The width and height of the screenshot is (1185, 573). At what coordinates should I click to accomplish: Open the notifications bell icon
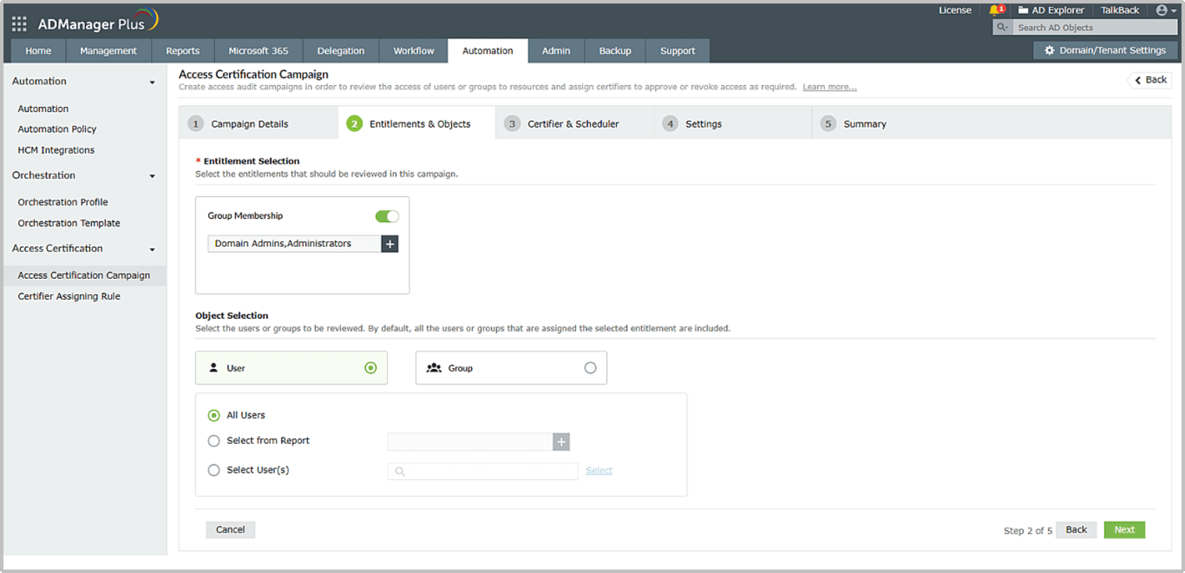point(996,10)
